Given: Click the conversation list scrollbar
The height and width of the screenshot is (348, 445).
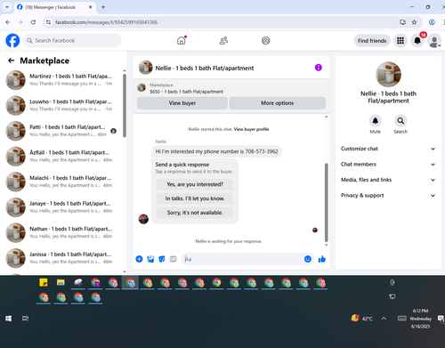Looking at the screenshot, I should (125, 105).
